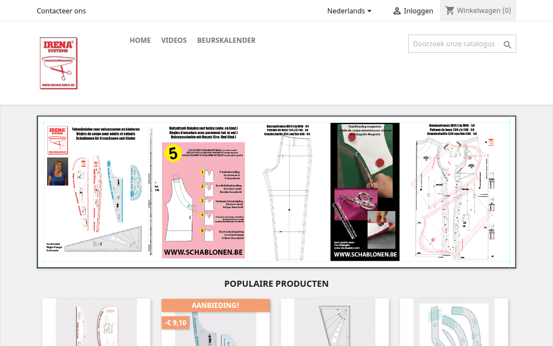Viewport: 553px width, 346px height.
Task: Go to the VIDEOS menu item
Action: pyautogui.click(x=174, y=40)
